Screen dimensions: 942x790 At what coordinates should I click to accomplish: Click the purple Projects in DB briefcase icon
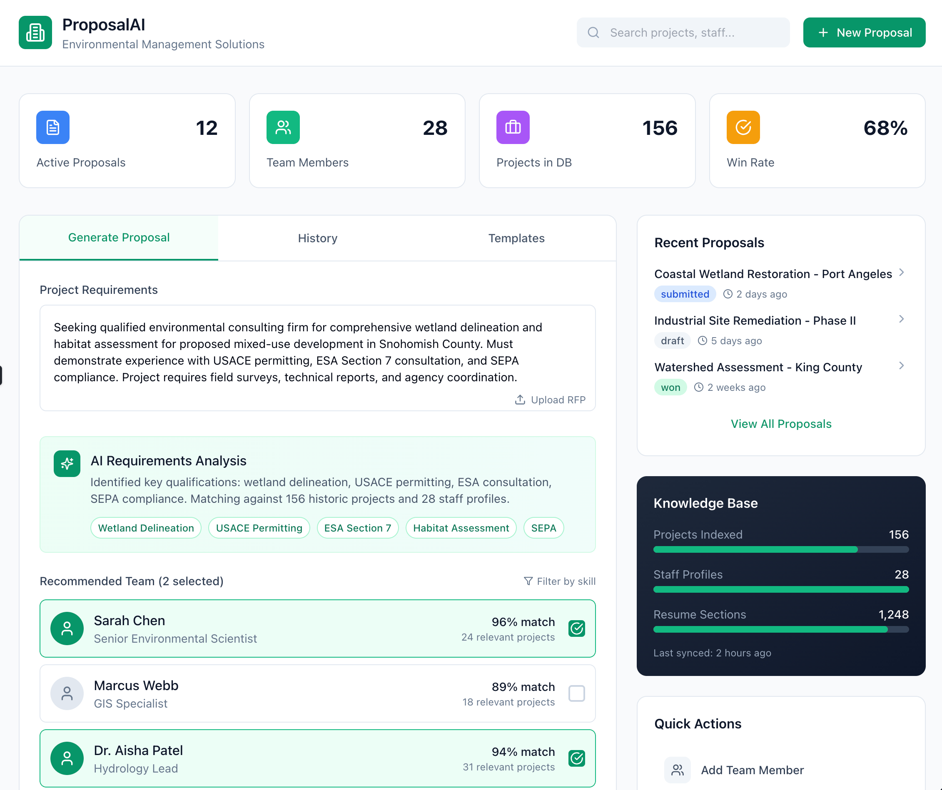coord(513,127)
